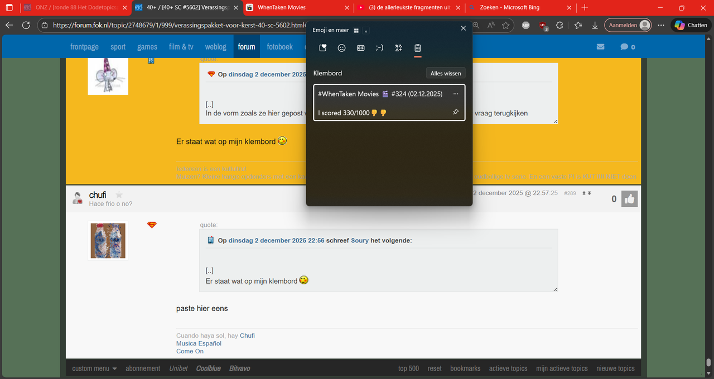Select the Clipboard history tab icon
This screenshot has width=714, height=379.
tap(417, 48)
